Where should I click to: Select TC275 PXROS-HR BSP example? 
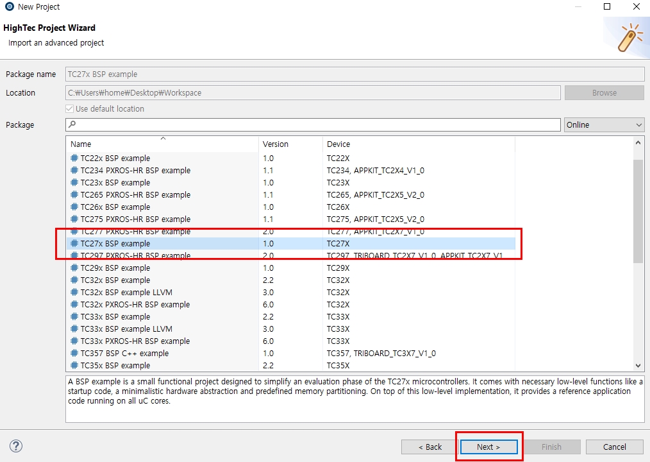(290, 219)
